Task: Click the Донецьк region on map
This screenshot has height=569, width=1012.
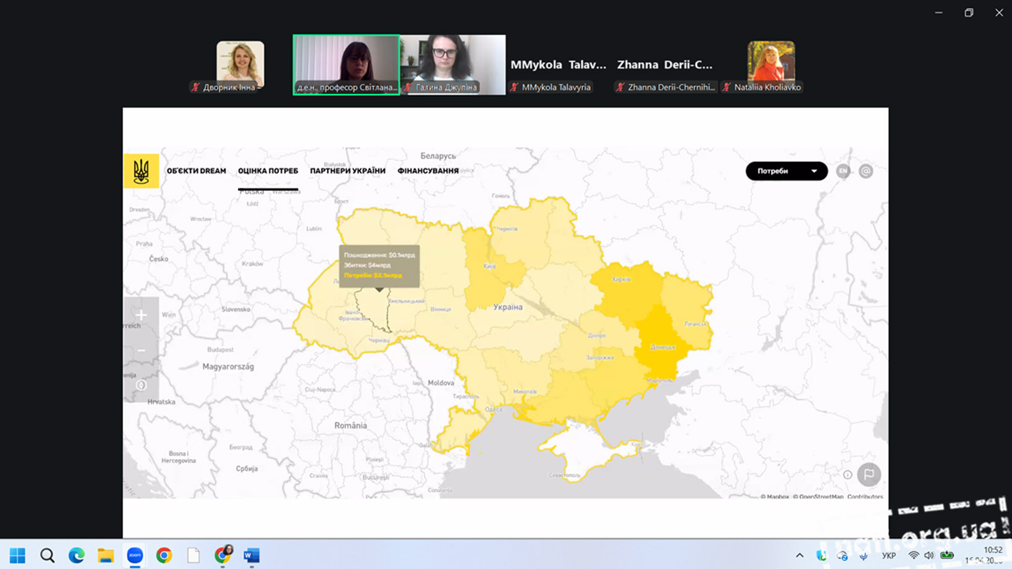Action: (x=661, y=347)
